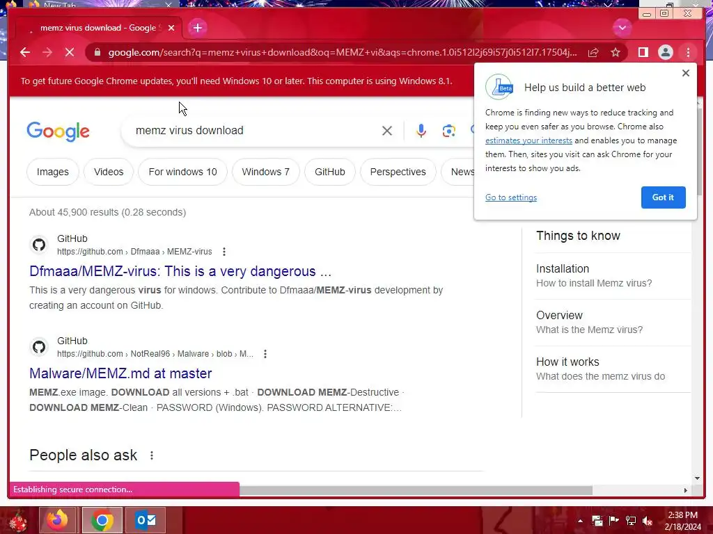Expand How it works section
Image resolution: width=713 pixels, height=534 pixels.
pyautogui.click(x=613, y=369)
